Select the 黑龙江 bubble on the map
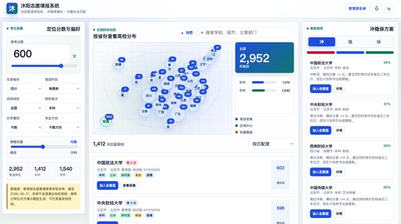 (x=214, y=53)
